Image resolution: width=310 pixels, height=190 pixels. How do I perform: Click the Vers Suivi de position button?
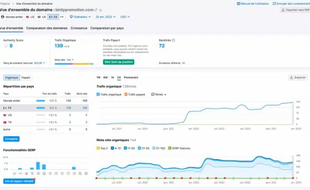coord(119,62)
